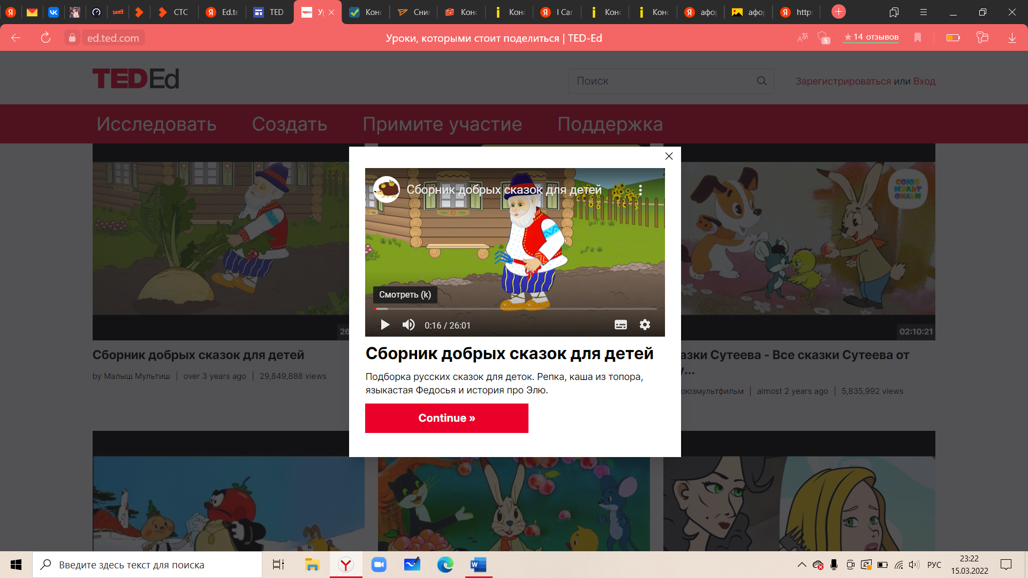Bookmark this page
This screenshot has height=578, width=1028.
click(918, 37)
